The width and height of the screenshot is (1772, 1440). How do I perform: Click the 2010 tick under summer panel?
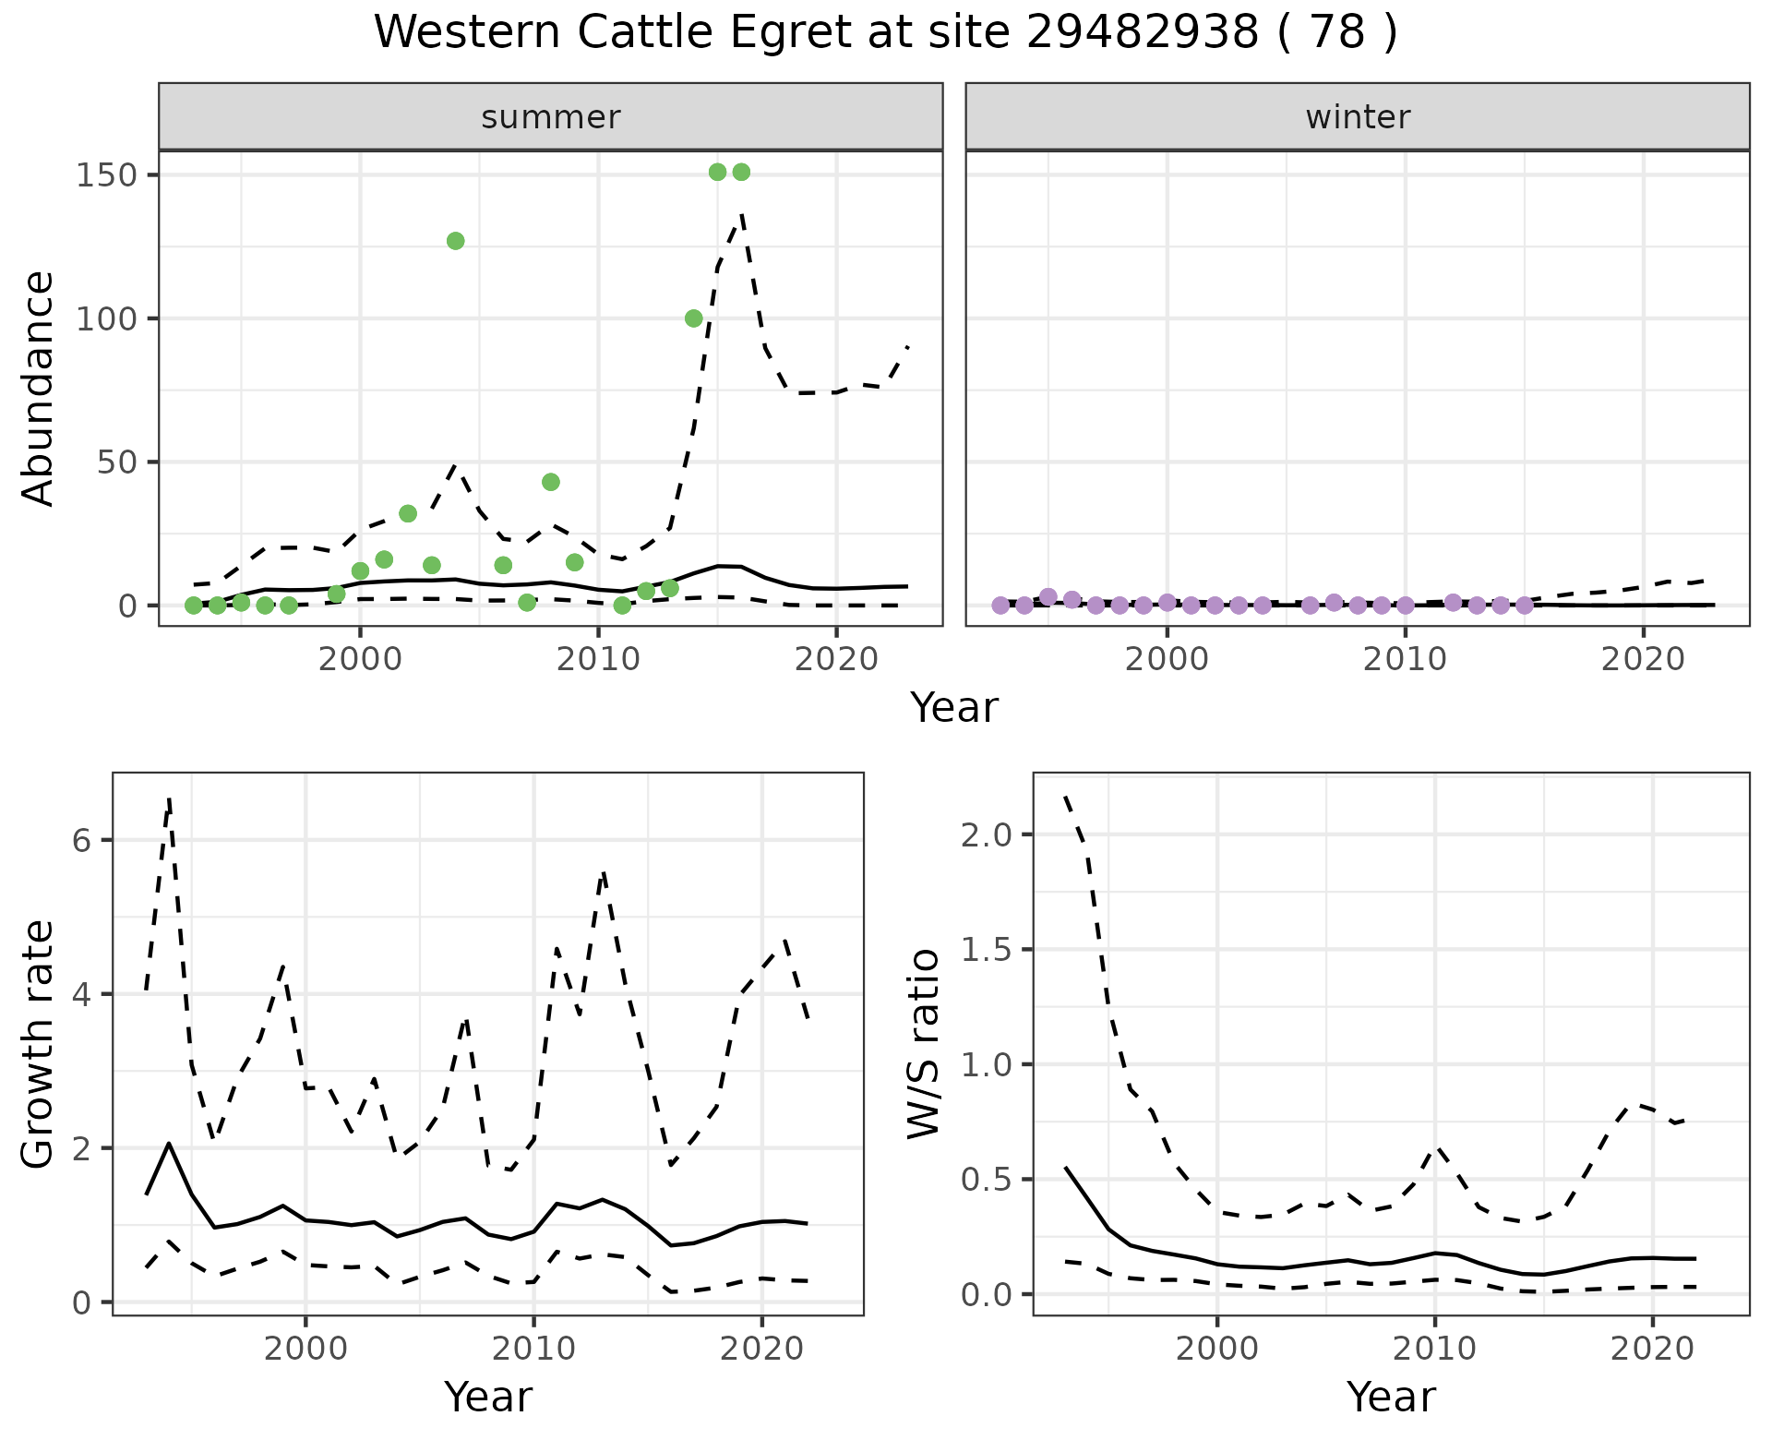tap(598, 659)
